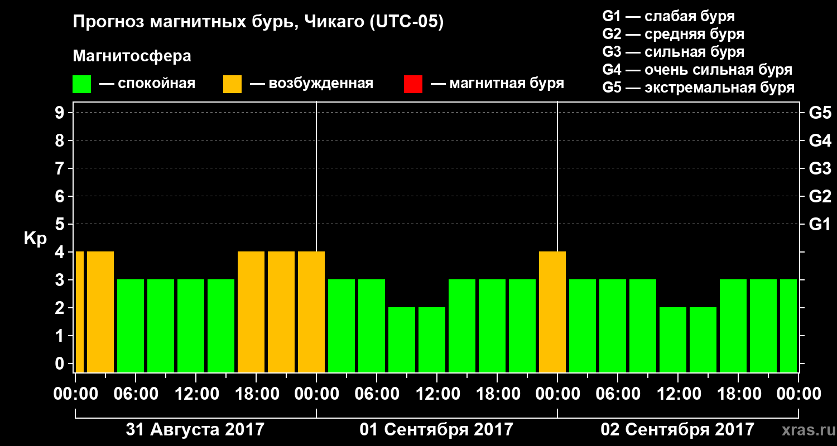Click the '0' value on the Kp axis

[61, 363]
